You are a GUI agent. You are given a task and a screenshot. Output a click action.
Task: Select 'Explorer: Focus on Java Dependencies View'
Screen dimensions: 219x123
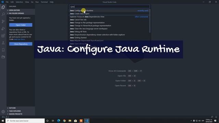109,17
